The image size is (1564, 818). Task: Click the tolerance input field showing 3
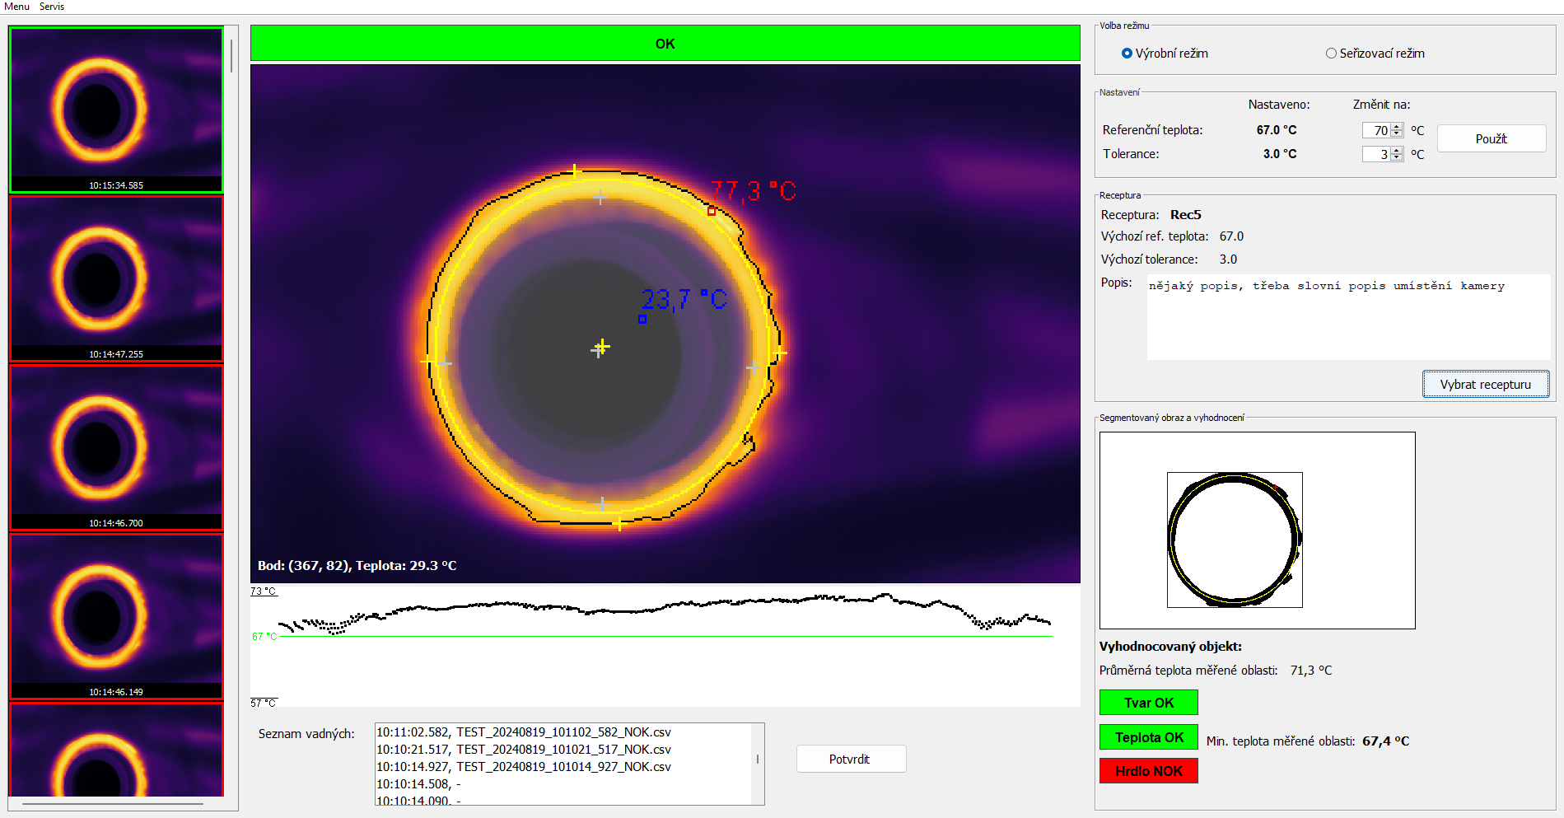[x=1376, y=154]
